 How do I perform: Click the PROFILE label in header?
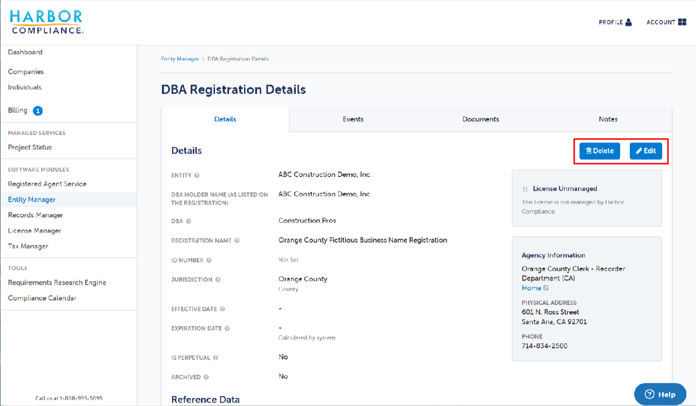point(611,22)
